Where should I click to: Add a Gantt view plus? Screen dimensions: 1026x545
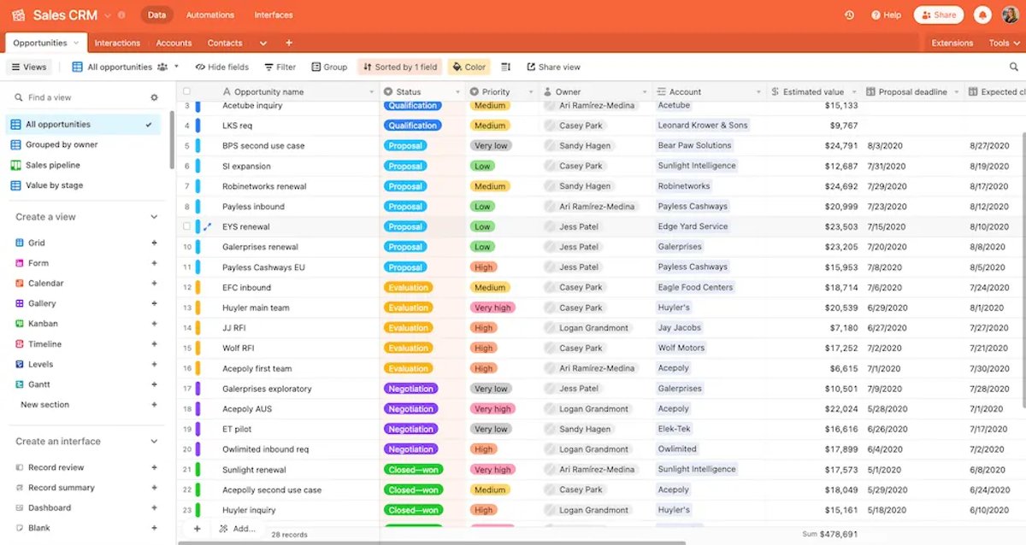click(x=155, y=384)
